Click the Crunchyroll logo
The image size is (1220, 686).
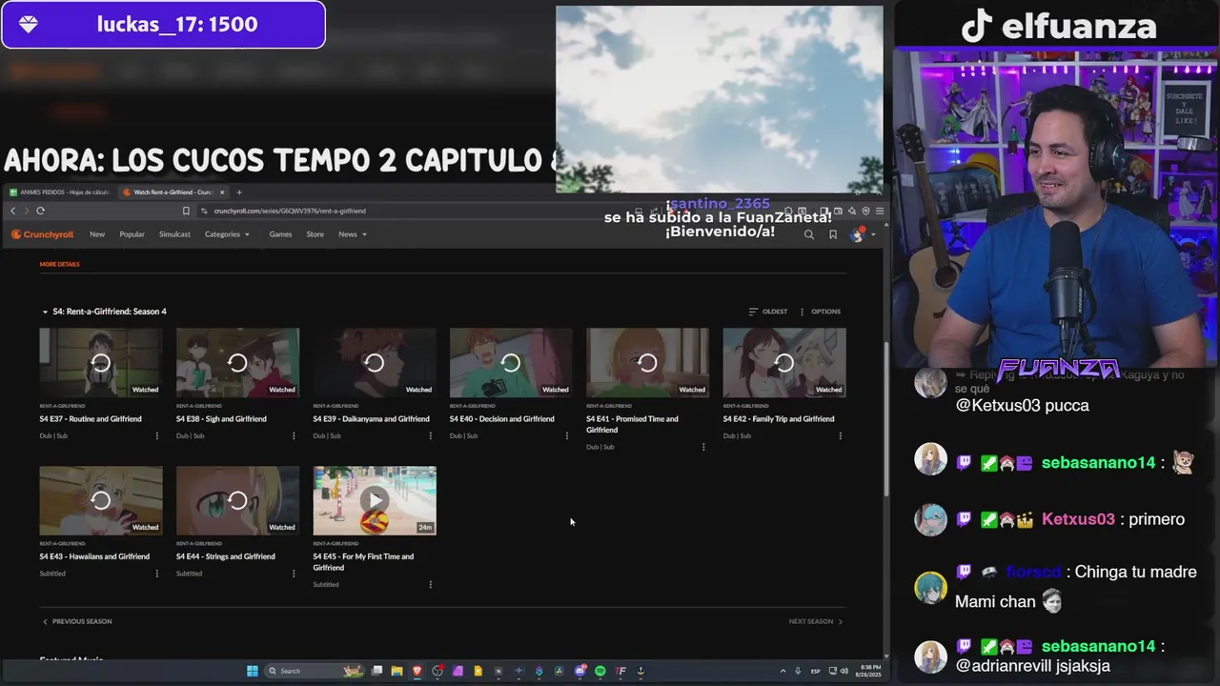point(42,234)
